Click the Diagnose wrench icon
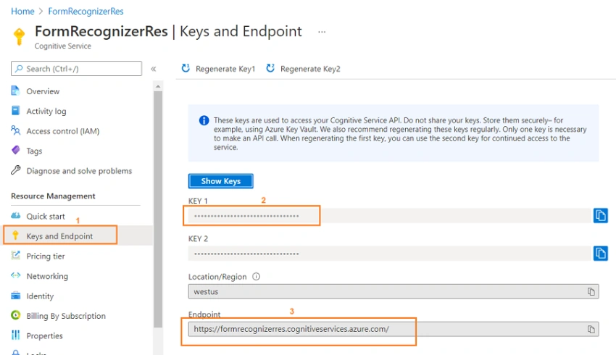 coord(15,170)
